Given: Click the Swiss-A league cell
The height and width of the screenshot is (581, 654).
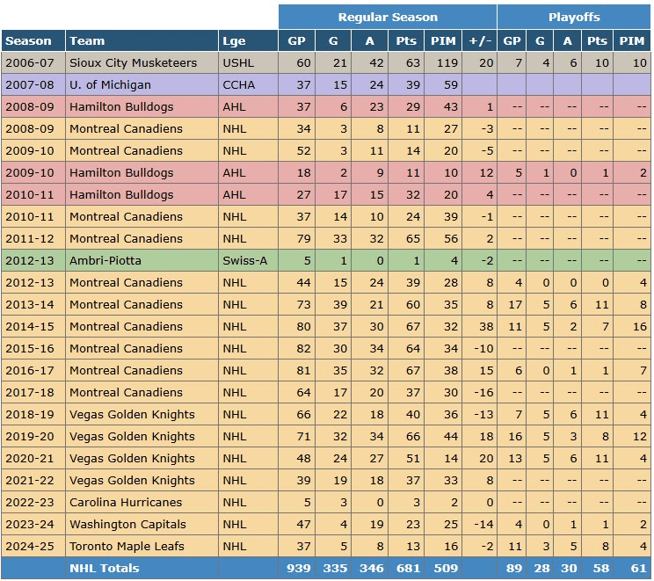Looking at the screenshot, I should (248, 261).
